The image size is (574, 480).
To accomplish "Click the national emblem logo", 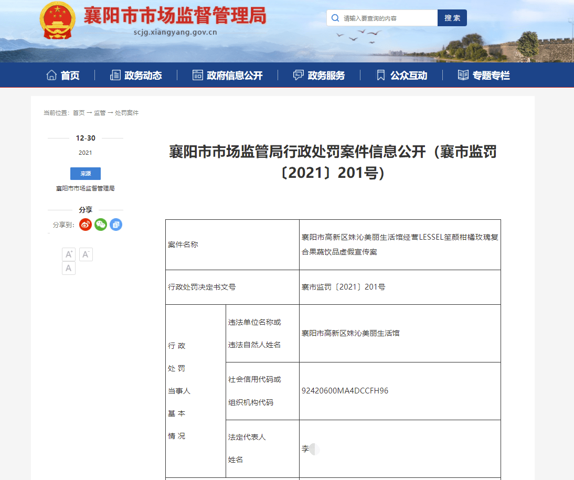I will (x=58, y=21).
